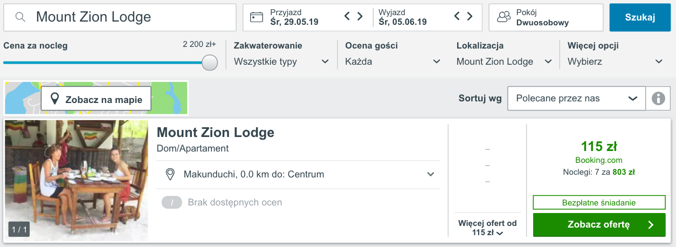The image size is (676, 247).
Task: Click the Cena za nocleg slider handle
Action: point(210,63)
